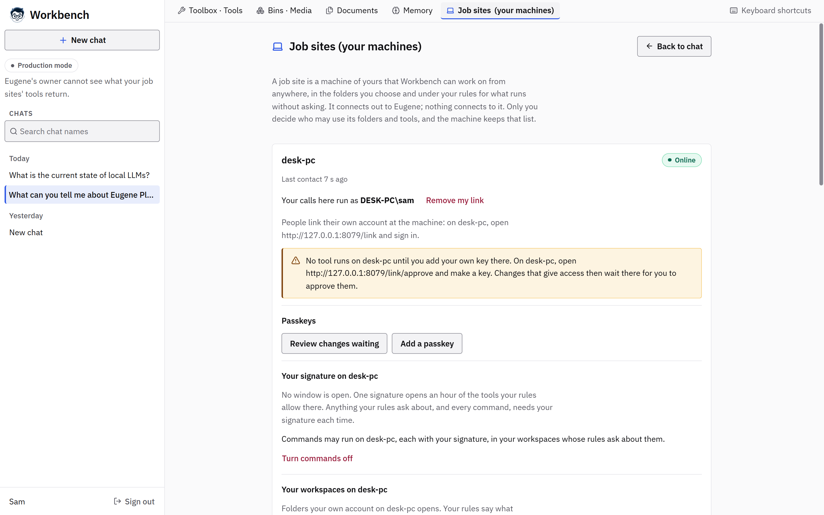This screenshot has width=824, height=515.
Task: Click 'Your workspaces on desk-pc' heading
Action: coord(334,490)
